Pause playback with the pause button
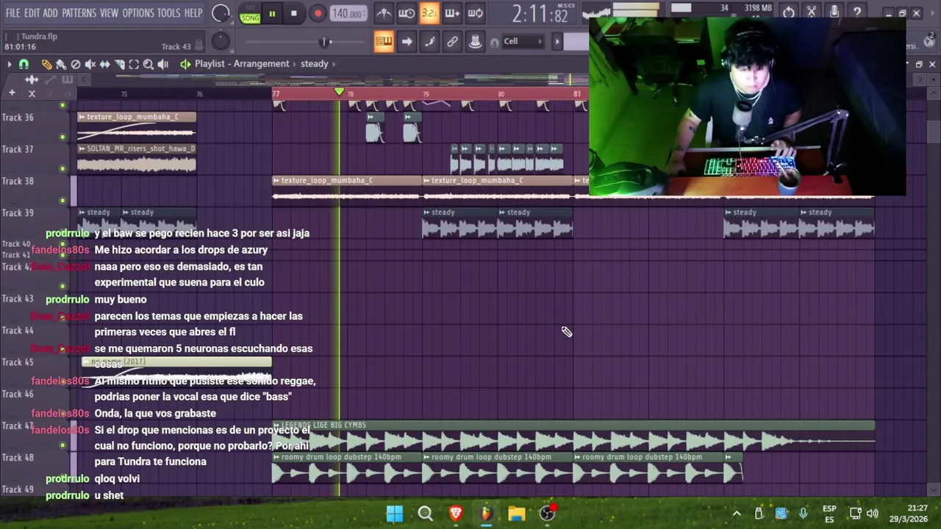Image resolution: width=941 pixels, height=529 pixels. (272, 13)
